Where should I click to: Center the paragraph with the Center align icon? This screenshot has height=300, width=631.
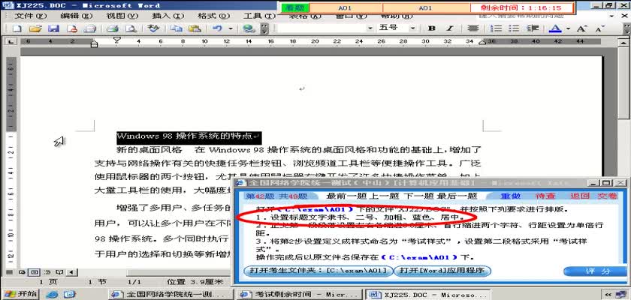click(472, 28)
